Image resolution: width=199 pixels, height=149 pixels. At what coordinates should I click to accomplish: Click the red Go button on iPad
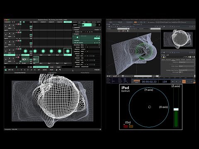(126, 126)
